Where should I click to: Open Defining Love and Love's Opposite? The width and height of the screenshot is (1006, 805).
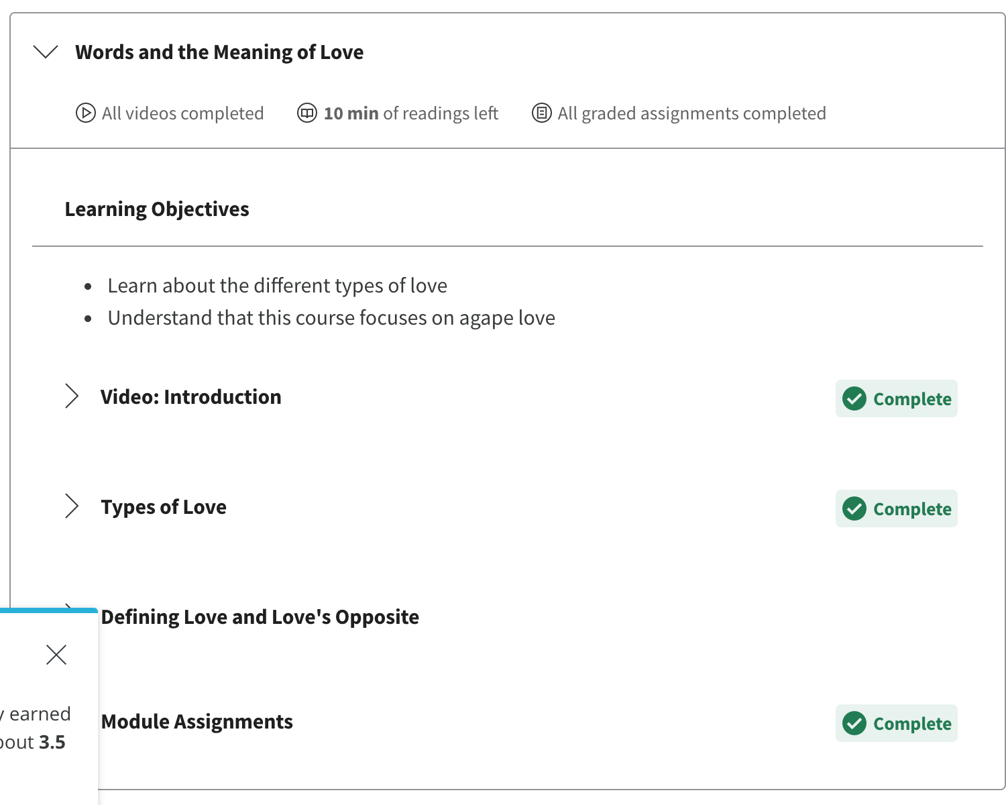pyautogui.click(x=260, y=617)
